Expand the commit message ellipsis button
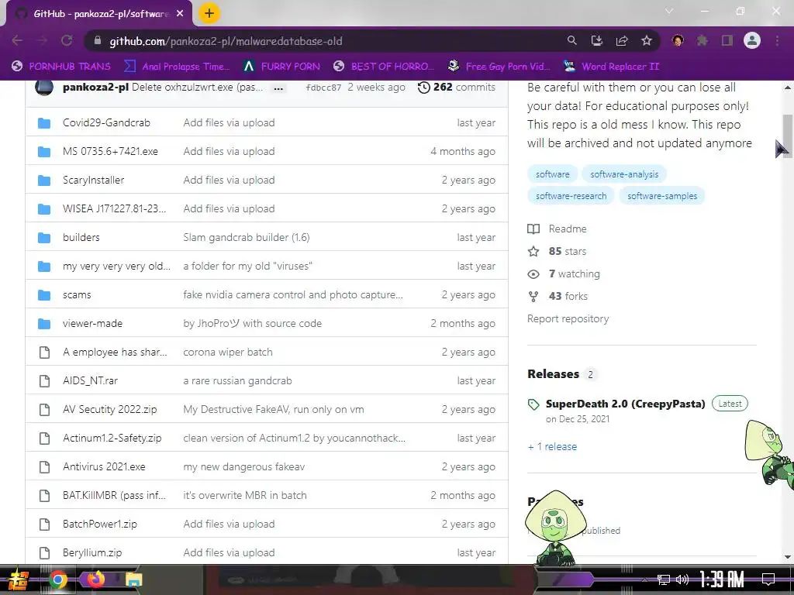Screen dimensions: 794x595 click(x=278, y=88)
